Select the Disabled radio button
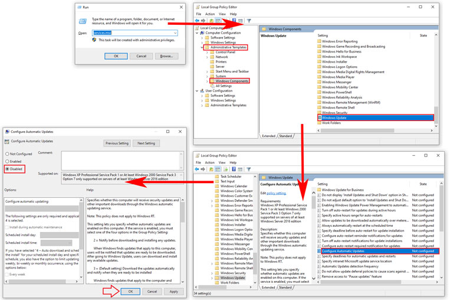Viewport: 460px width, 300px height. [7, 169]
